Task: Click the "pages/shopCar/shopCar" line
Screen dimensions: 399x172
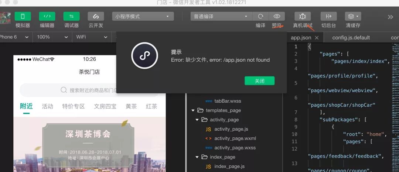Action: click(x=341, y=105)
